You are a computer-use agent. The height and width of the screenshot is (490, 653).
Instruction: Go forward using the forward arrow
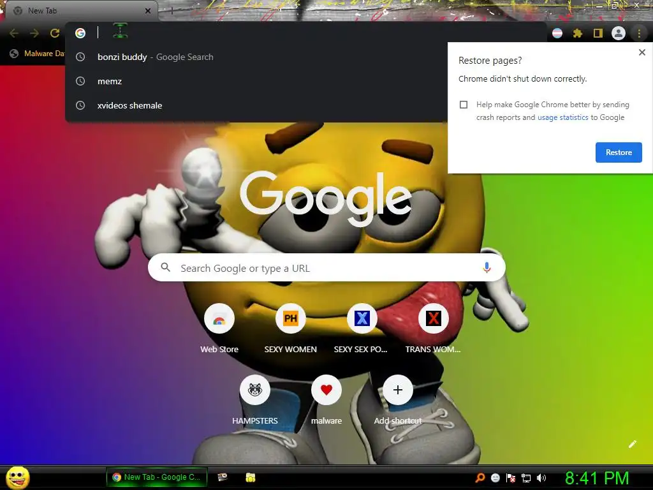click(x=34, y=33)
